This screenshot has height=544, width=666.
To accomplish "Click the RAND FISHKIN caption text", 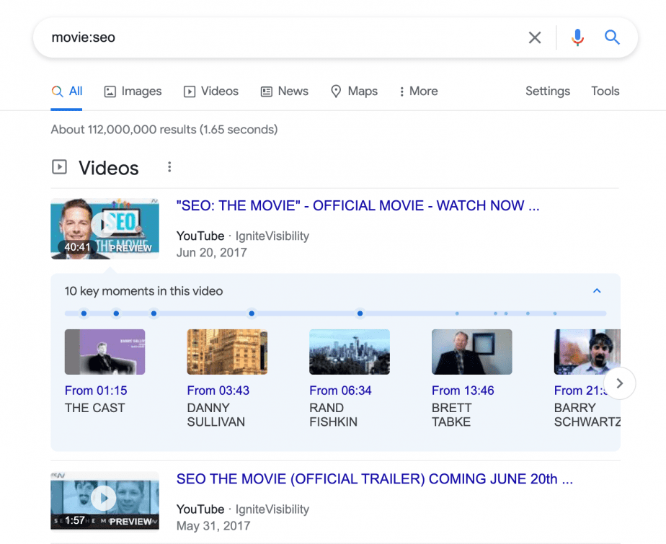I will point(334,415).
